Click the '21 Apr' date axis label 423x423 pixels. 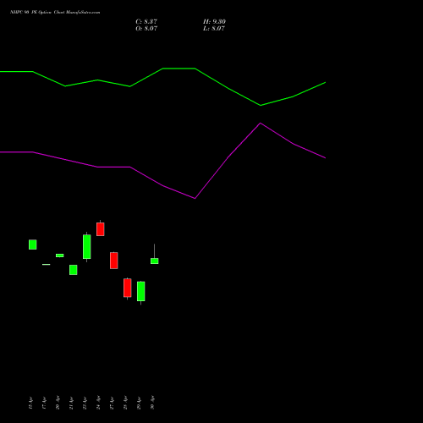coord(71,403)
